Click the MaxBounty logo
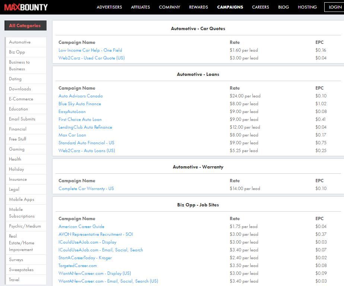Screen dimensions: 344x286 point(26,7)
